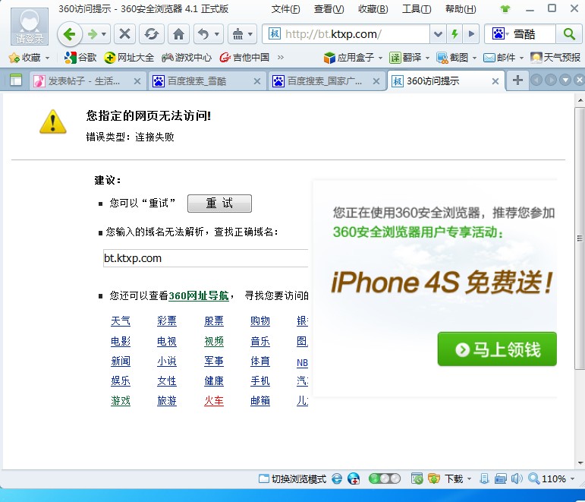The image size is (585, 502).
Task: Open the 视频 link
Action: point(214,341)
